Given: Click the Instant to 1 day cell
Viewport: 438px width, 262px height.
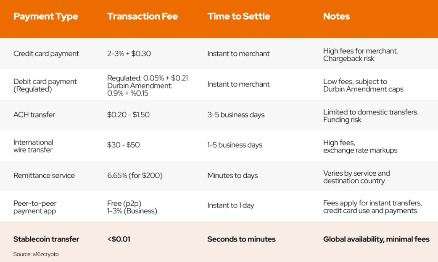Looking at the screenshot, I should coord(231,205).
